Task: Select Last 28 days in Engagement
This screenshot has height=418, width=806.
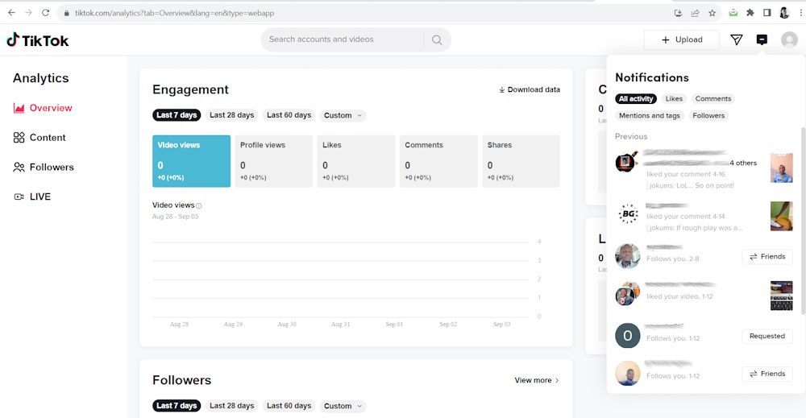Action: click(231, 115)
